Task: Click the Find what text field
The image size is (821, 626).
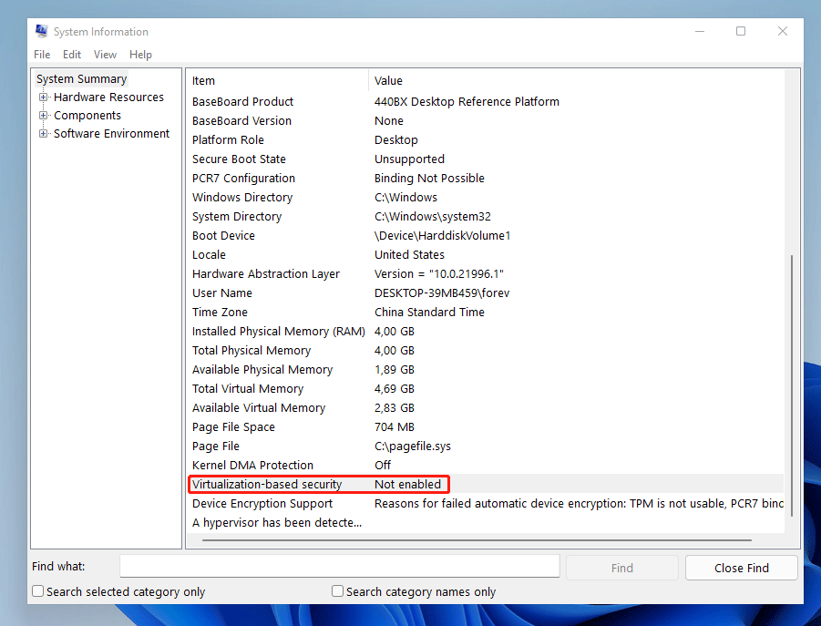Action: (x=340, y=567)
